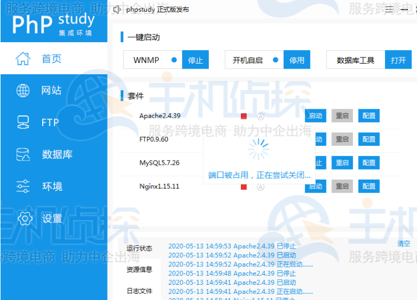Click the sliders icon for 环境
417x300 pixels.
23,186
